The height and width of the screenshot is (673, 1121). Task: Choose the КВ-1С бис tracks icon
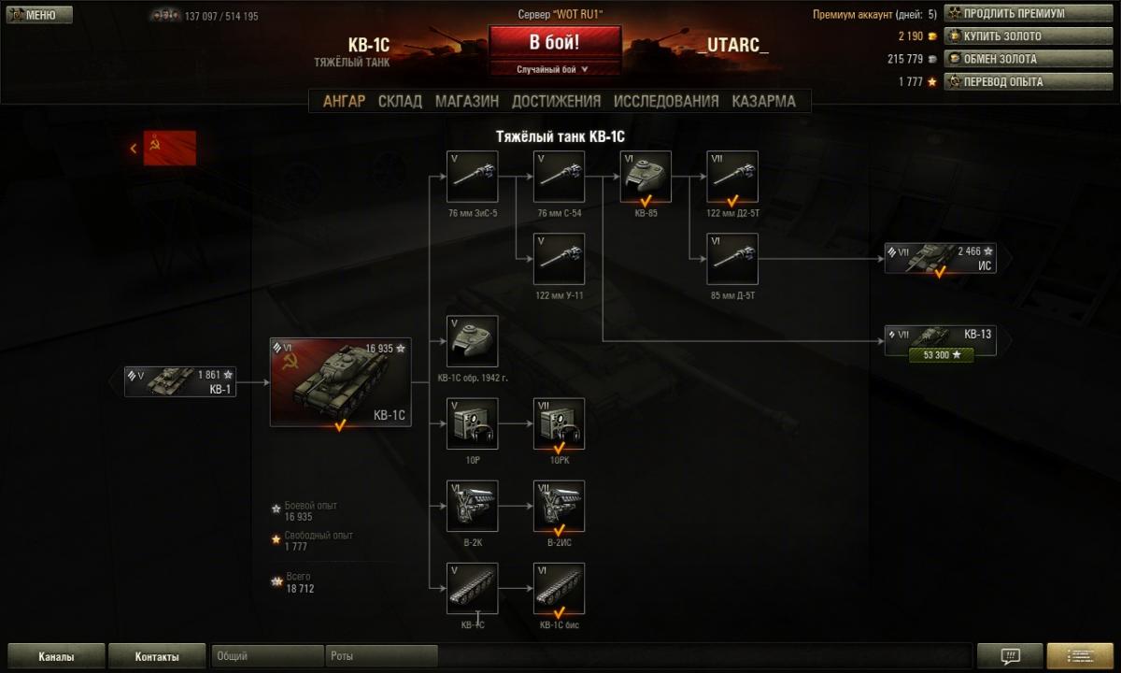tap(559, 588)
